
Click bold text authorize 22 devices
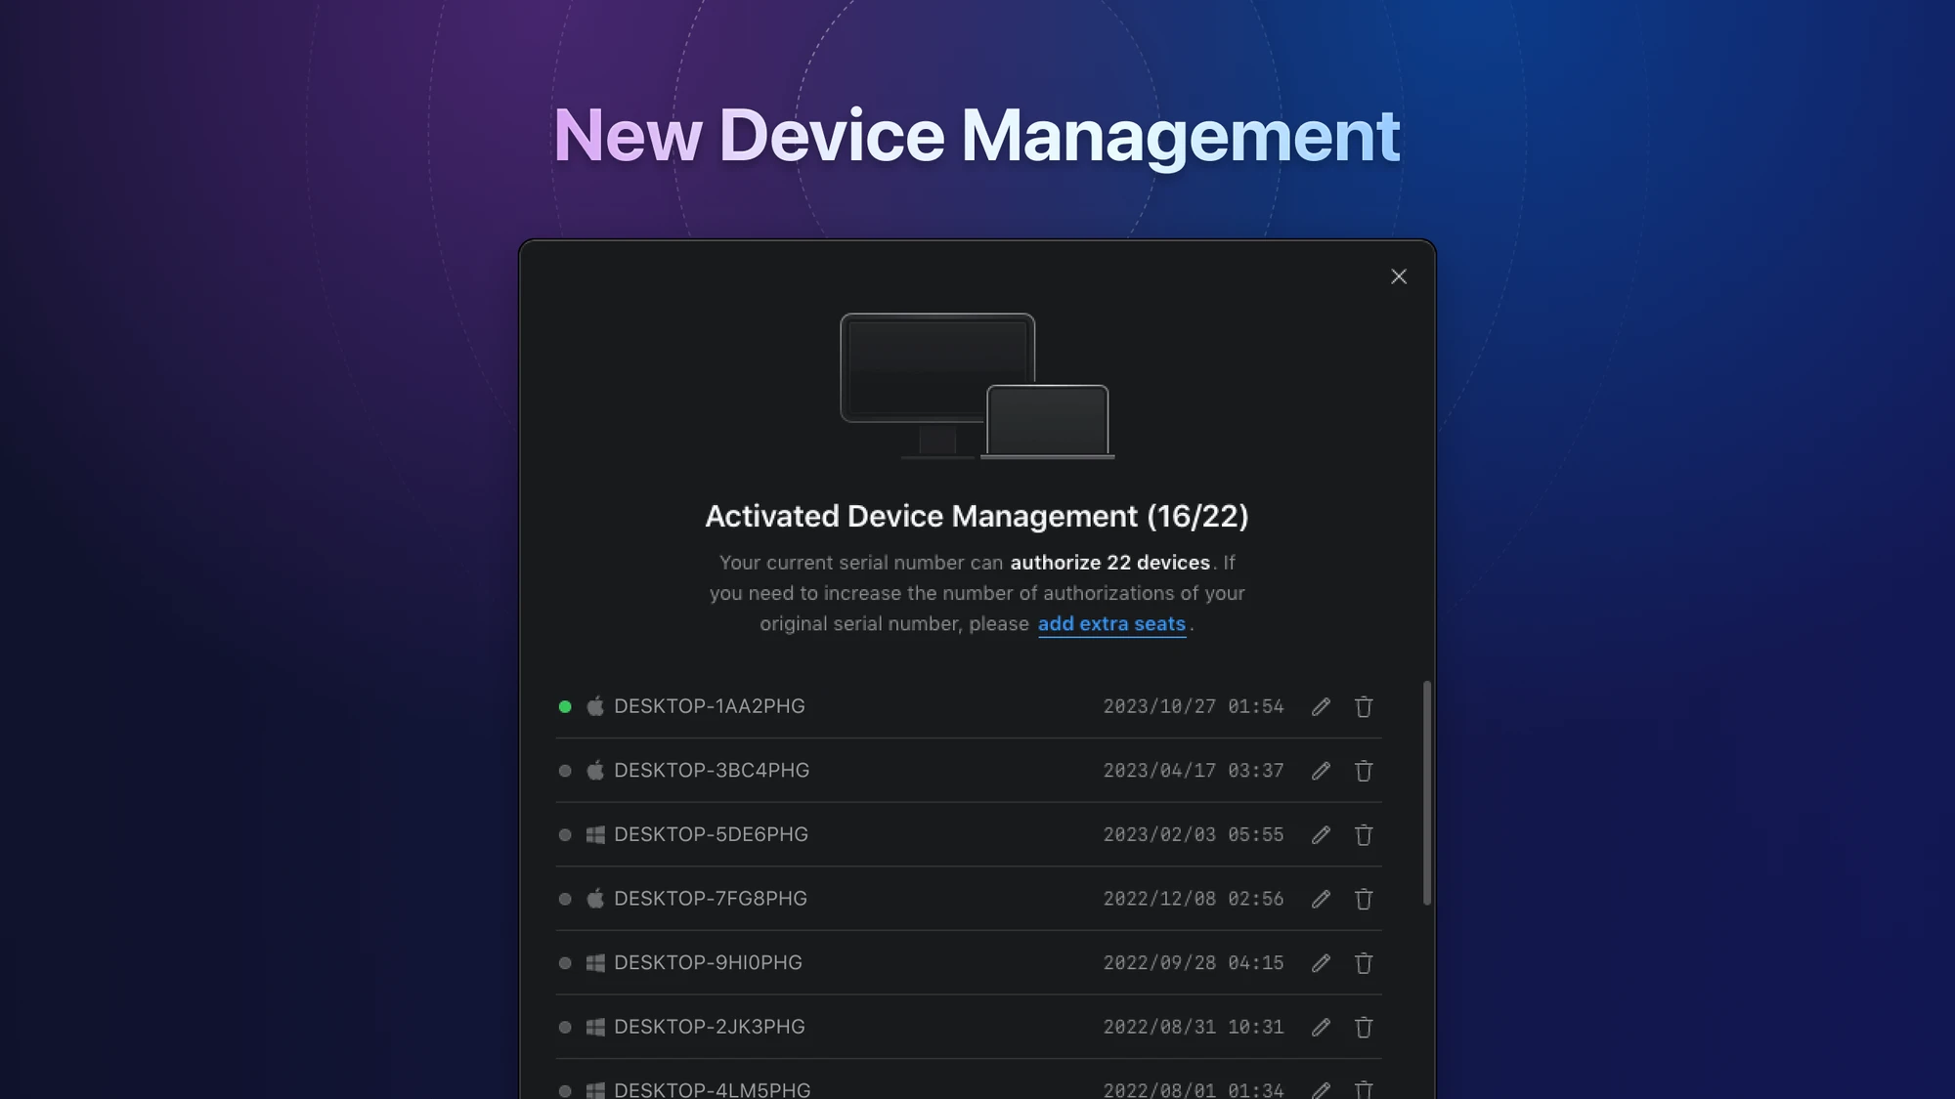[x=1110, y=563]
